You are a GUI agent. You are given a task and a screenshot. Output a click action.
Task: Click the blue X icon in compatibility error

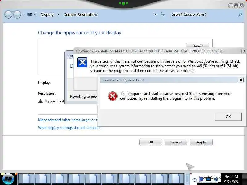click(82, 62)
